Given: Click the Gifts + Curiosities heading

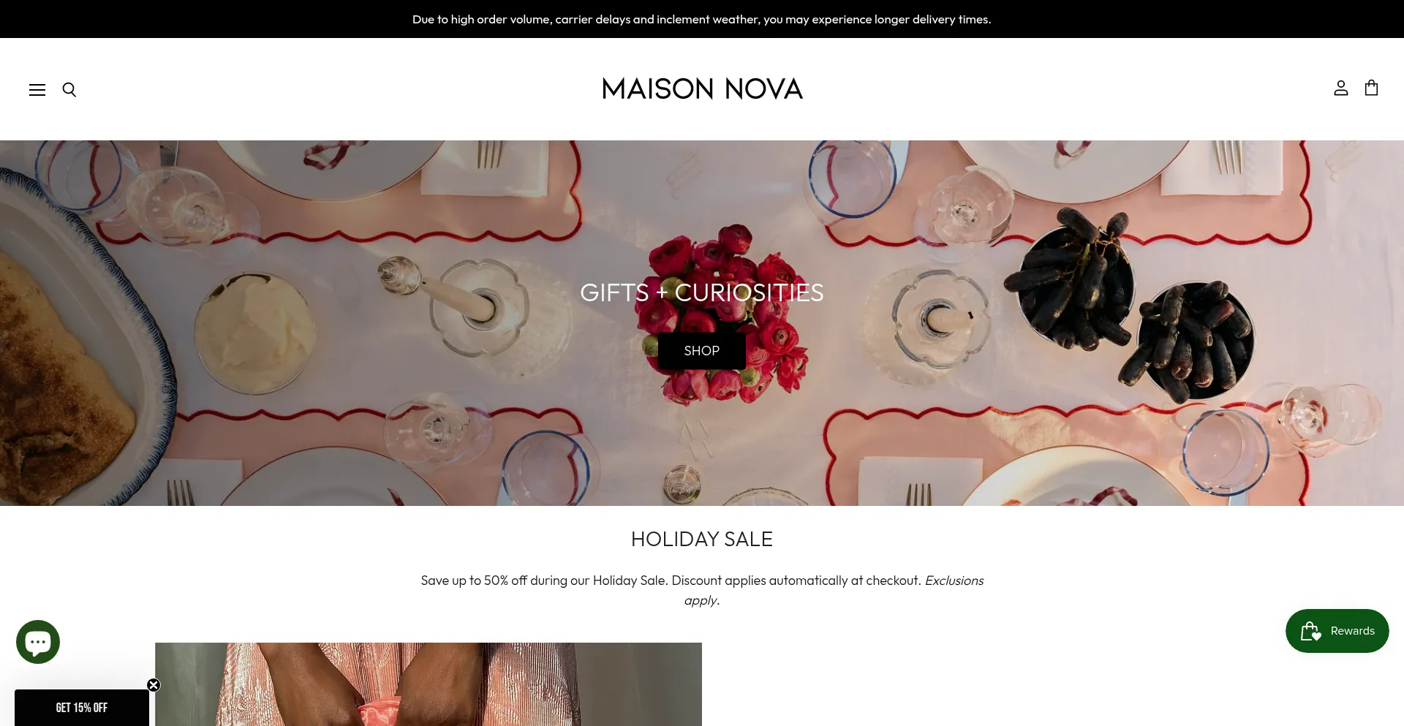Looking at the screenshot, I should [702, 292].
